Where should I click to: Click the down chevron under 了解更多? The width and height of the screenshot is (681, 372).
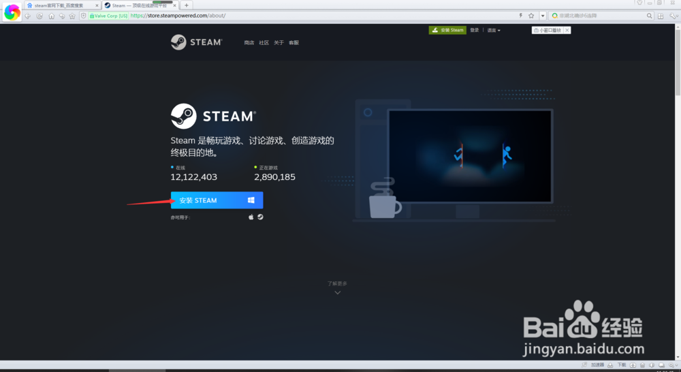338,292
